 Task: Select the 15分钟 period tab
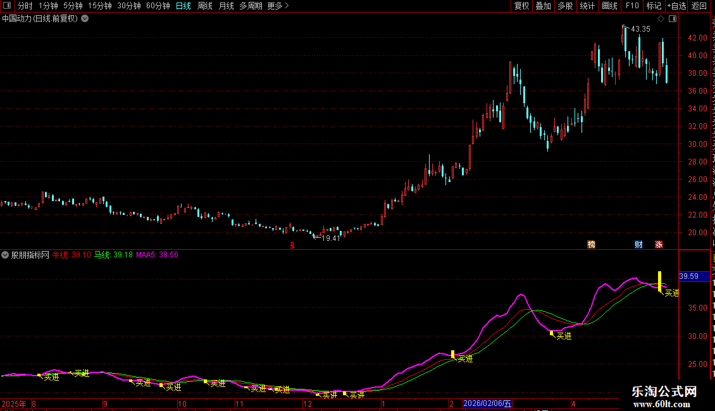[100, 6]
